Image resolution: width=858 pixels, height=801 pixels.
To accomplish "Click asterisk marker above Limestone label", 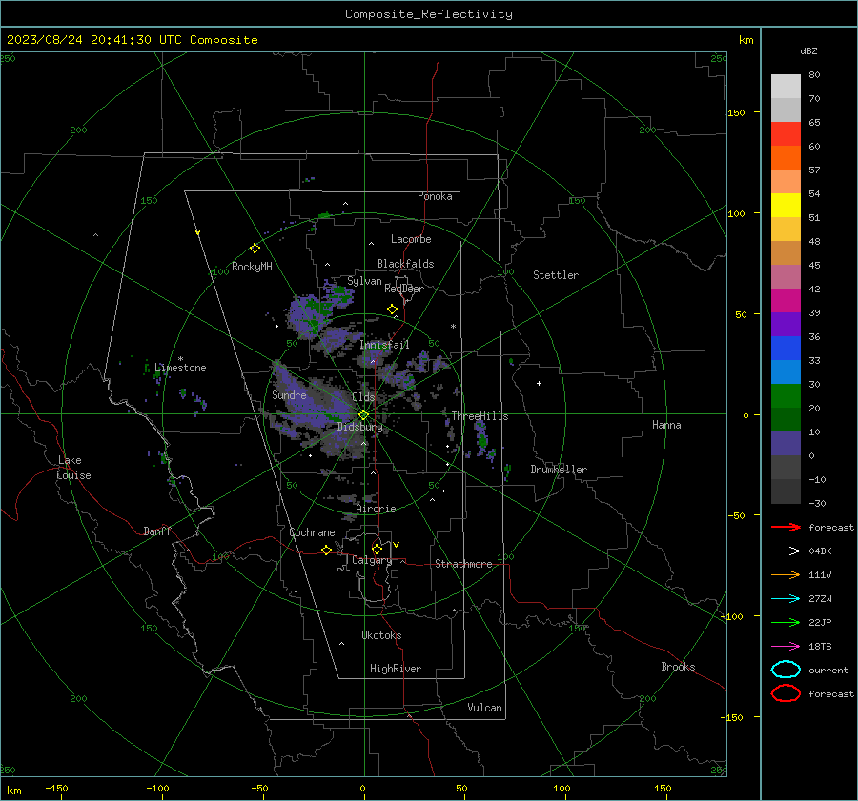I will tap(180, 359).
